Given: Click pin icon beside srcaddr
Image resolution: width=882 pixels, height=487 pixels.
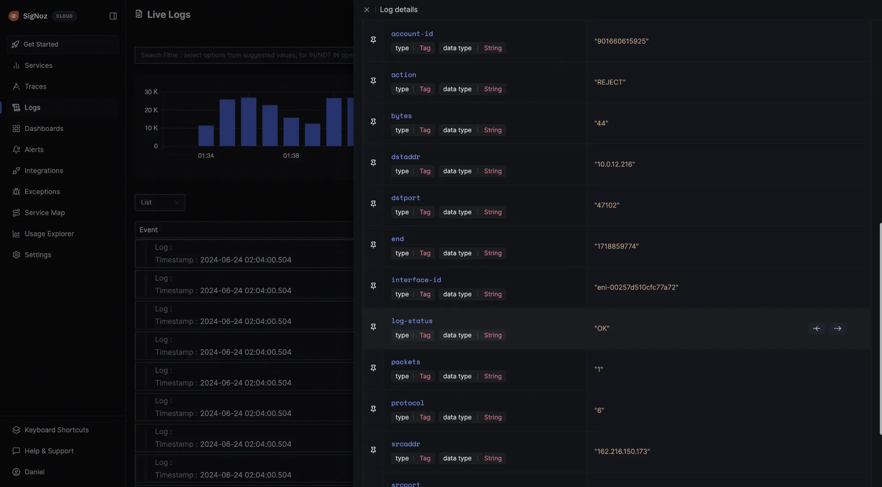Looking at the screenshot, I should [373, 450].
